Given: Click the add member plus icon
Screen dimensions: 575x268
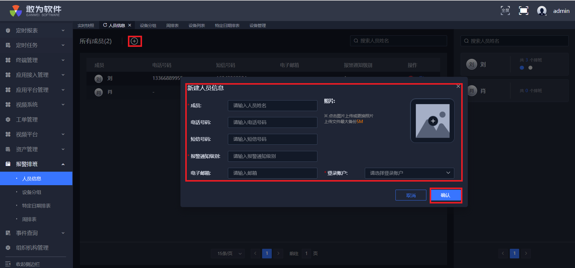Looking at the screenshot, I should [x=135, y=41].
